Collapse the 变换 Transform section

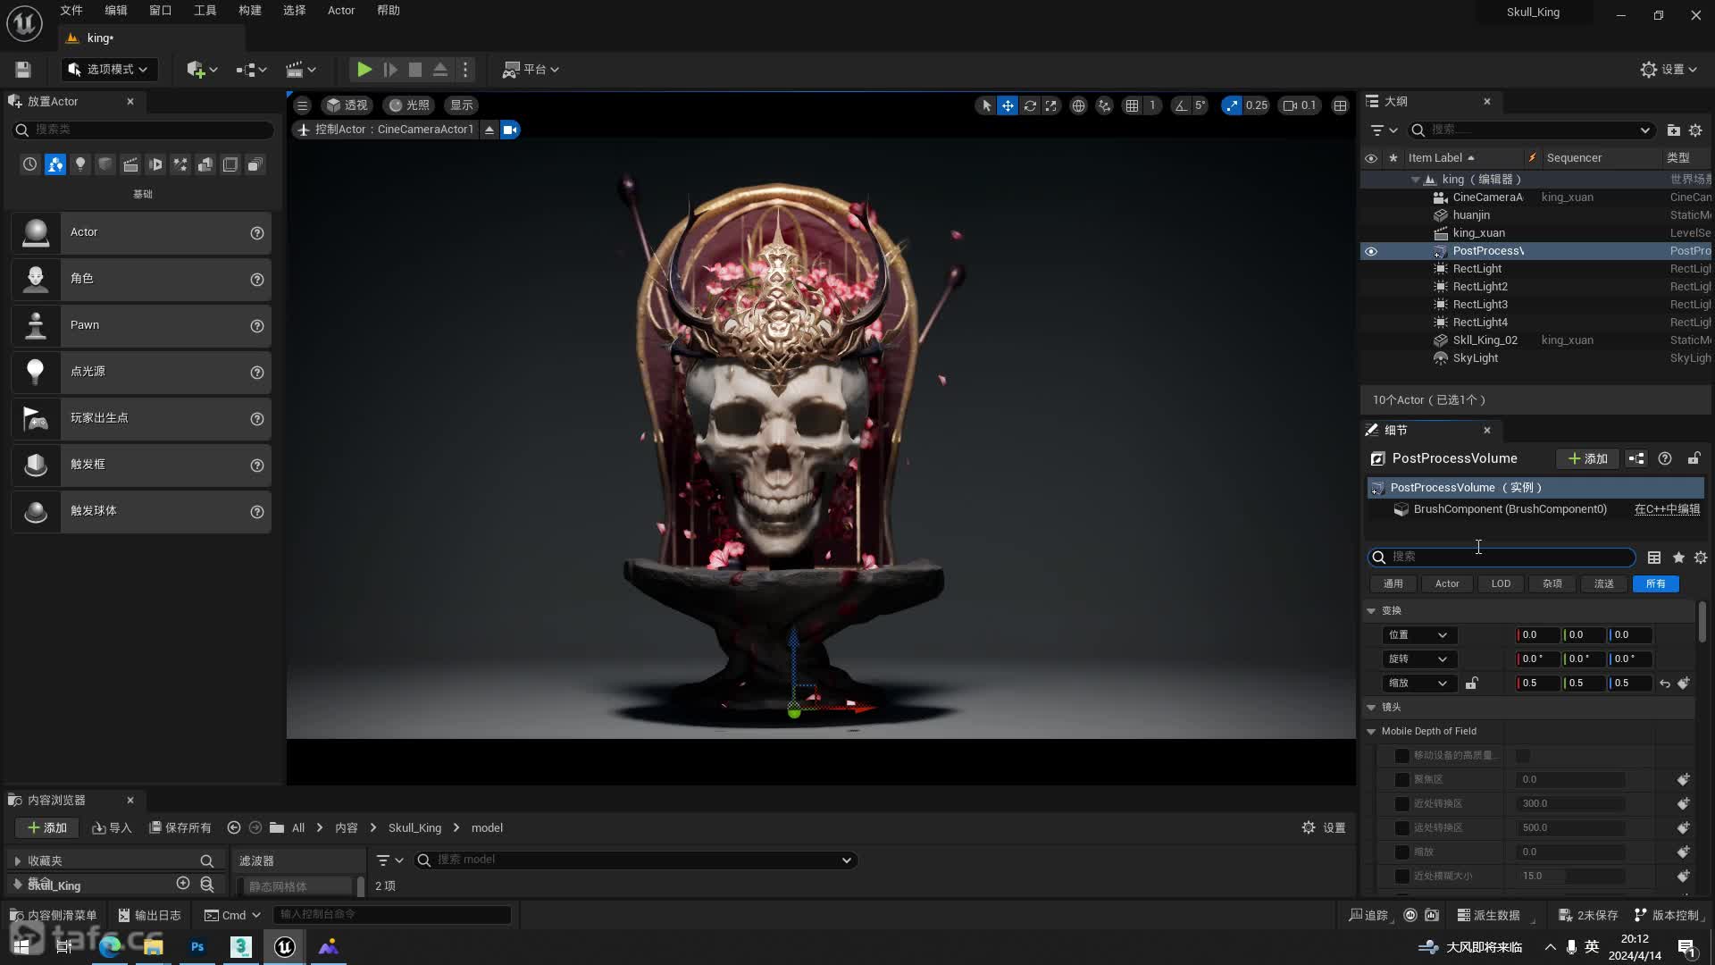pos(1371,611)
